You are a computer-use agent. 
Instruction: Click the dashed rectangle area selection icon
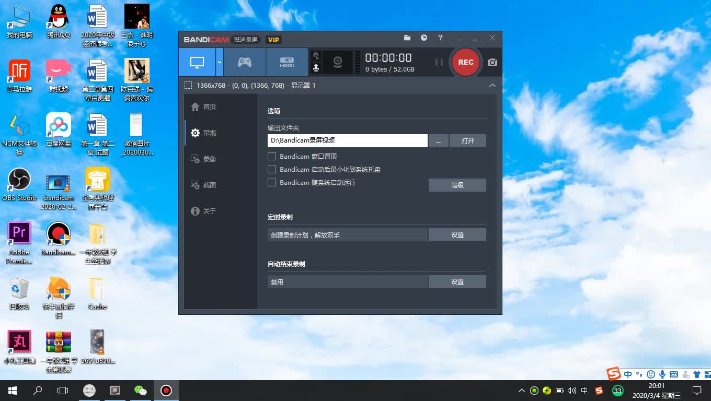(188, 85)
